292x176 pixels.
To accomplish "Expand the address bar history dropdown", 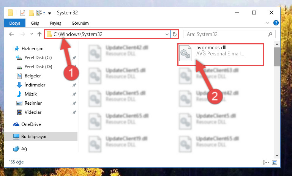I will 167,35.
